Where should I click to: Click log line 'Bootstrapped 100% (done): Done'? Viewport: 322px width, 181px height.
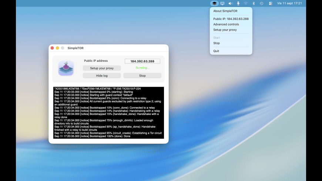(93, 136)
